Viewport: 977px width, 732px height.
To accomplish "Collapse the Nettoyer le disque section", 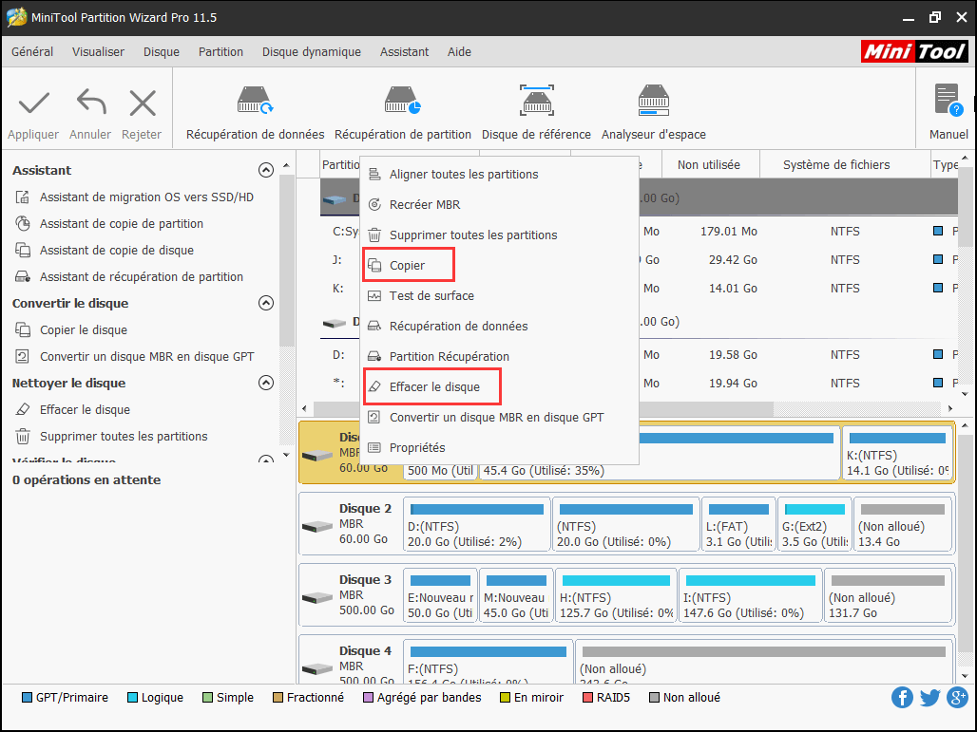I will pyautogui.click(x=266, y=383).
